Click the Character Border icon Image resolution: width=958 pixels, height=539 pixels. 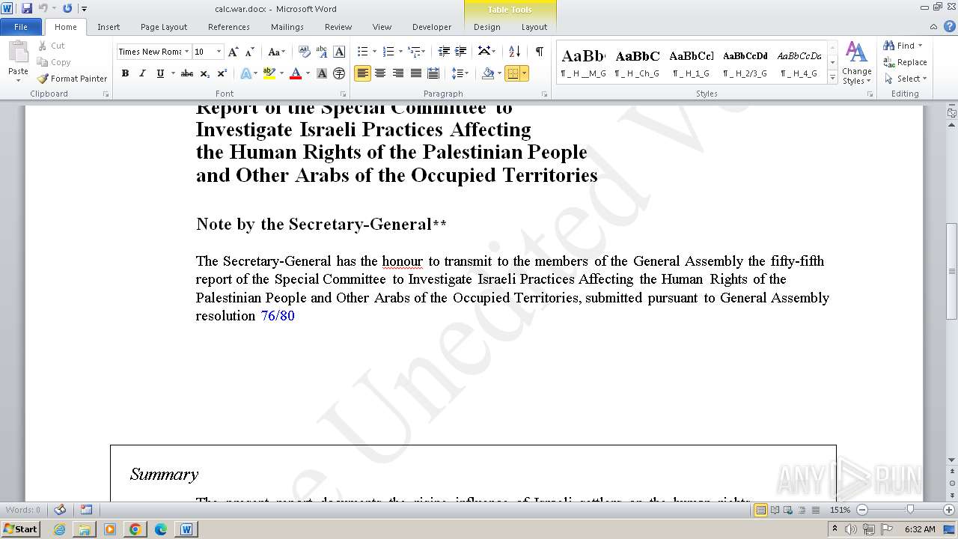click(339, 52)
